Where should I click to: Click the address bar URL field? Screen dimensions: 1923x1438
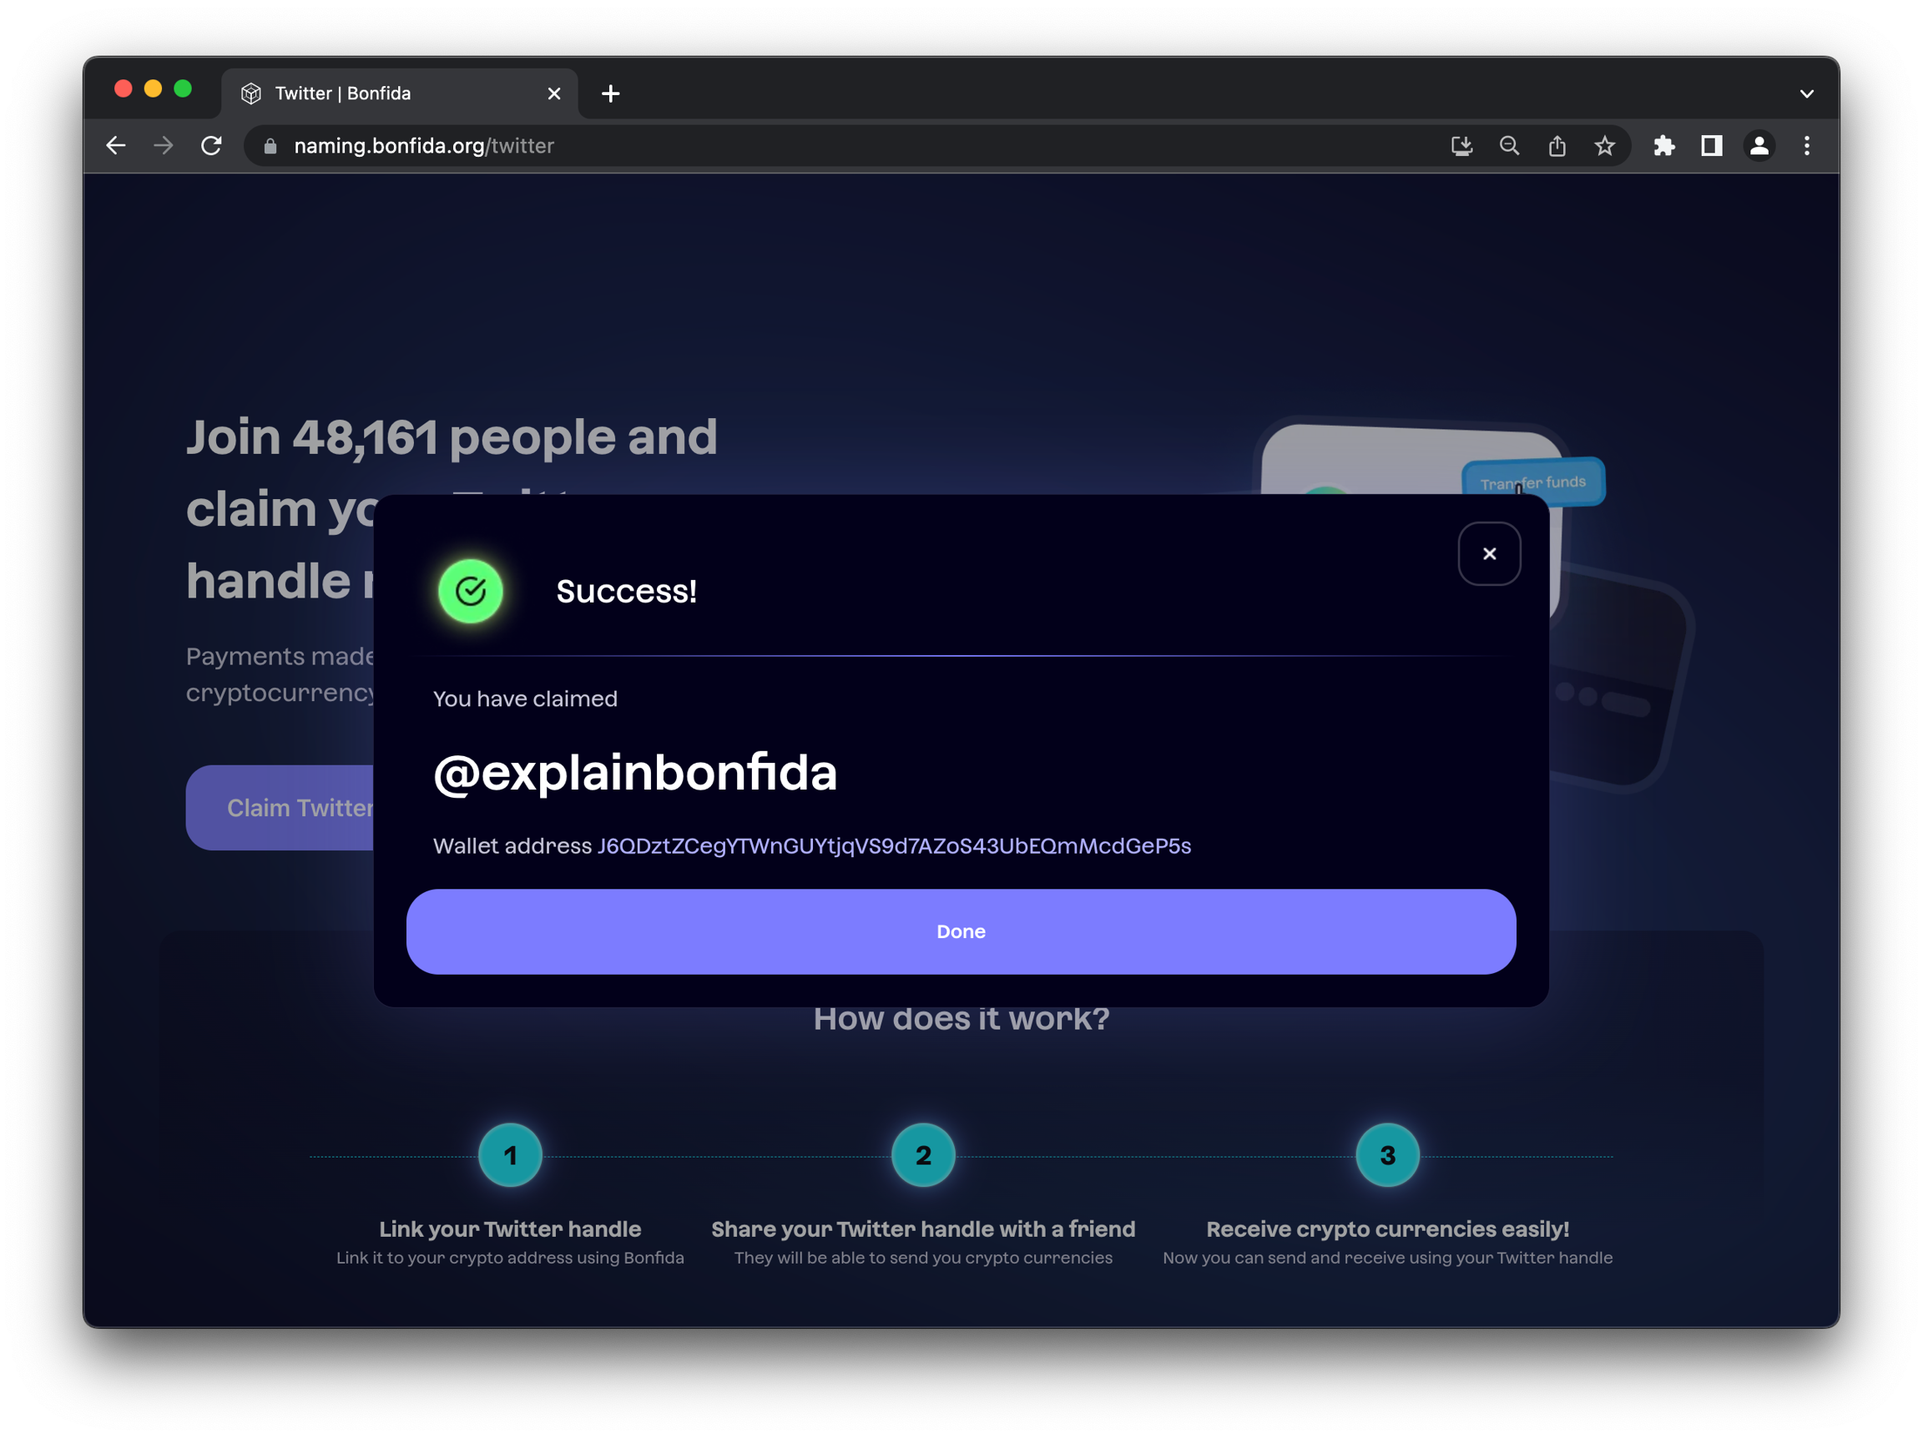pos(782,146)
